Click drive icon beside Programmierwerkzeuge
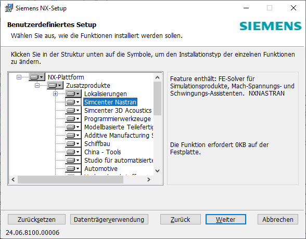306x239 pixels. point(73,118)
